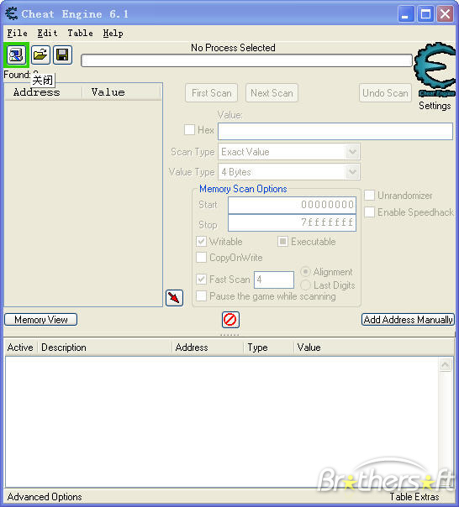Screen dimensions: 459x507
Task: Sort results by the Address column header
Action: (43, 92)
